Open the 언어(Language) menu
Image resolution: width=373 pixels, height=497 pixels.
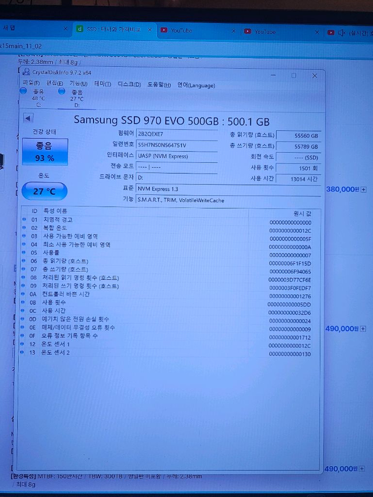pos(196,85)
